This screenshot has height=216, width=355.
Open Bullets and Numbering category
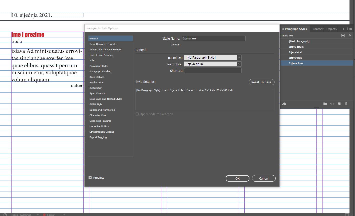coord(110,110)
